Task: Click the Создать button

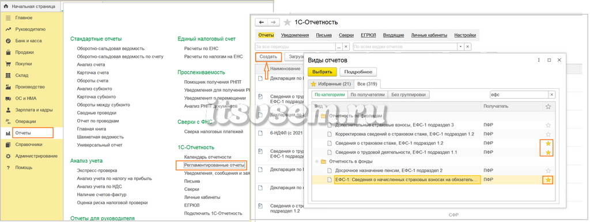Action: click(x=268, y=57)
